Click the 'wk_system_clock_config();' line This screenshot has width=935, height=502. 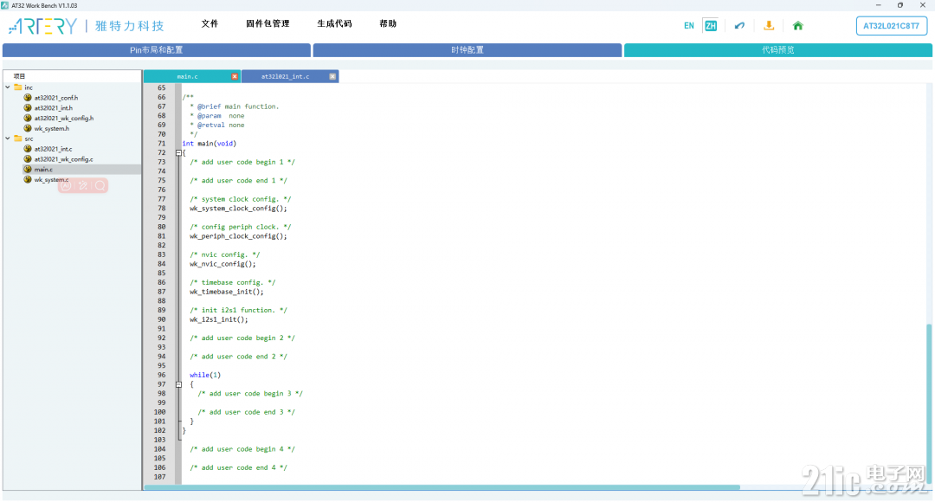pyautogui.click(x=238, y=209)
